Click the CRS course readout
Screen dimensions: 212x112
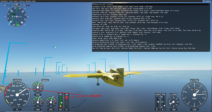26,6
